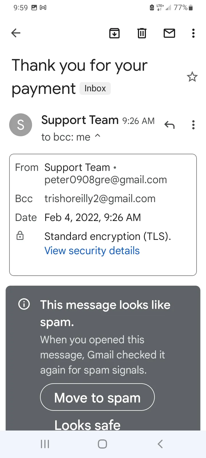Tap the Android back navigation chevron

(x=160, y=444)
